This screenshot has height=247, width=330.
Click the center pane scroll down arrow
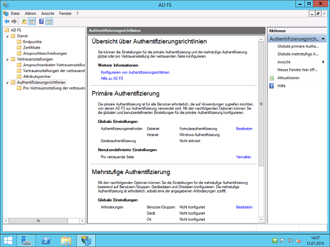click(261, 220)
